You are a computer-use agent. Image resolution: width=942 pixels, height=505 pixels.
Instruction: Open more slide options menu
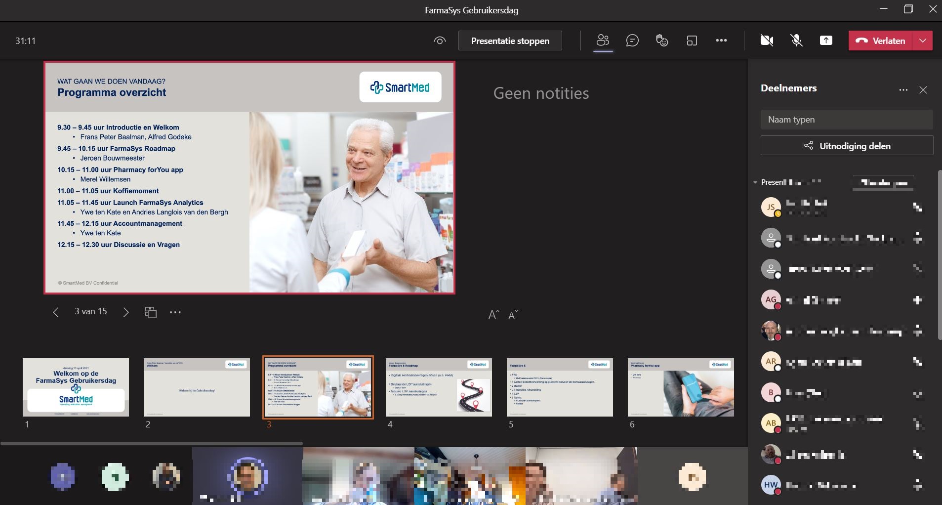click(x=175, y=312)
